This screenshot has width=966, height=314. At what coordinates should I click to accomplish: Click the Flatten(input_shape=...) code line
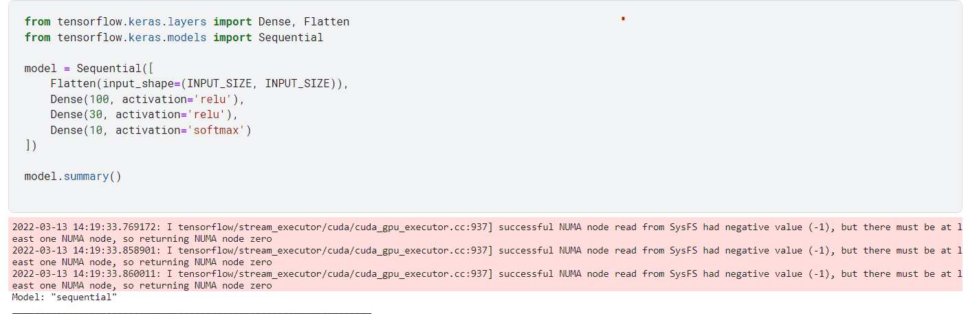(199, 84)
